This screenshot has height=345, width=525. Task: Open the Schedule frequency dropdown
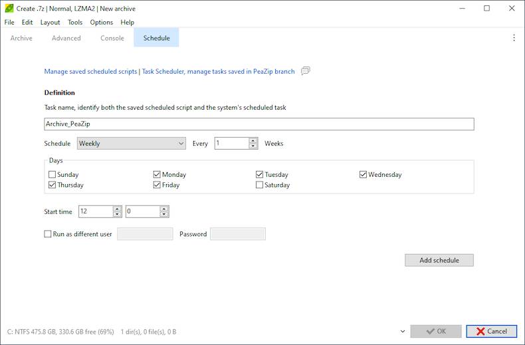point(132,144)
